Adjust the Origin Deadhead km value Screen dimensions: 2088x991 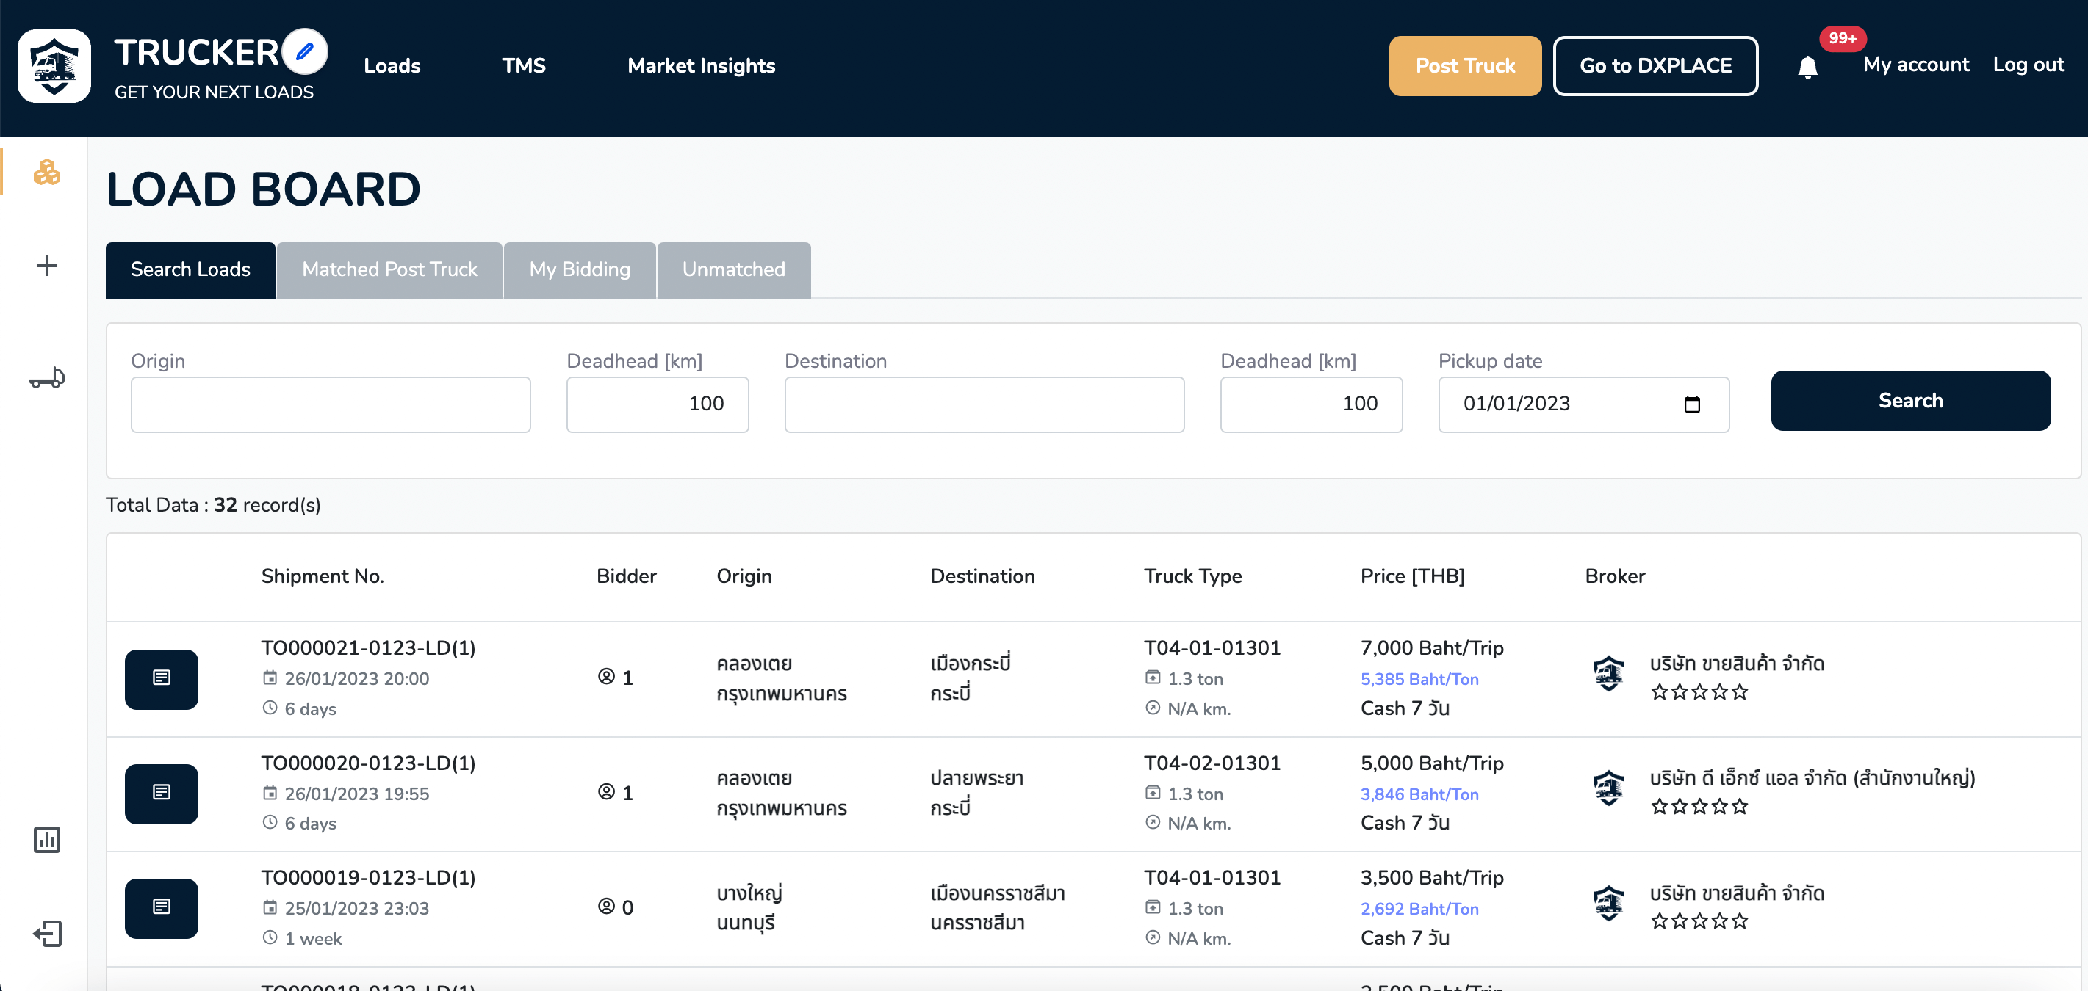click(x=658, y=403)
